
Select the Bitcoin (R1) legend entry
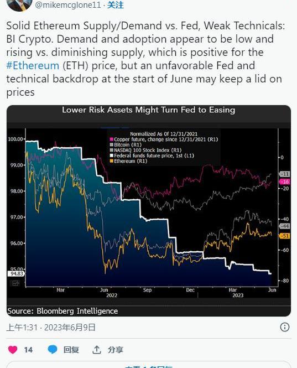point(126,145)
